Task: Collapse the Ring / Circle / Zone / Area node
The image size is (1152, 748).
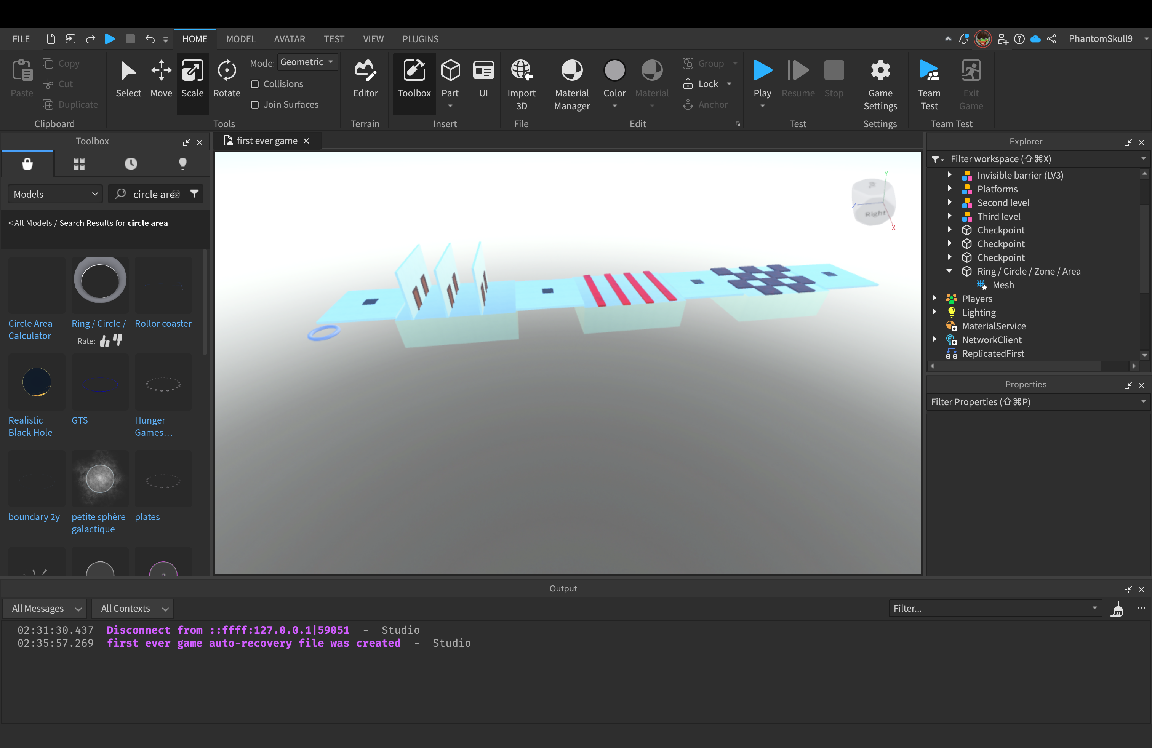Action: [949, 272]
